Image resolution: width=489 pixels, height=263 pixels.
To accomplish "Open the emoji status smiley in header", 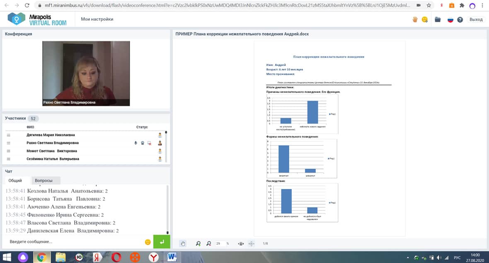I will pos(425,19).
